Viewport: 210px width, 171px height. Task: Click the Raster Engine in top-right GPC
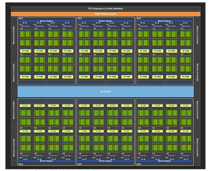[164, 21]
